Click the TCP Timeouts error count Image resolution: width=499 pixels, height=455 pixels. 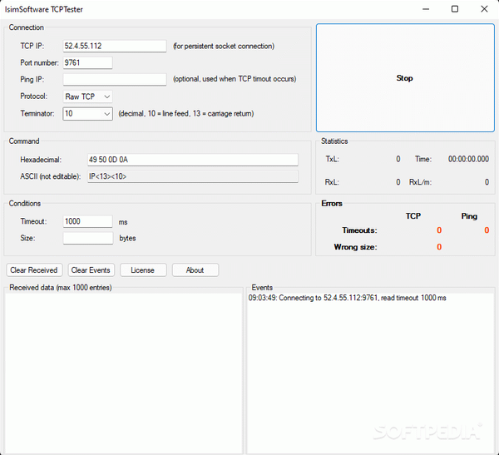tap(439, 230)
